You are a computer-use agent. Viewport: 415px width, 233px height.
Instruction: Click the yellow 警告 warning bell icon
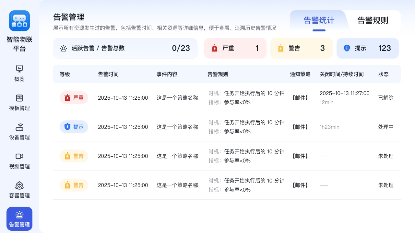pos(281,48)
